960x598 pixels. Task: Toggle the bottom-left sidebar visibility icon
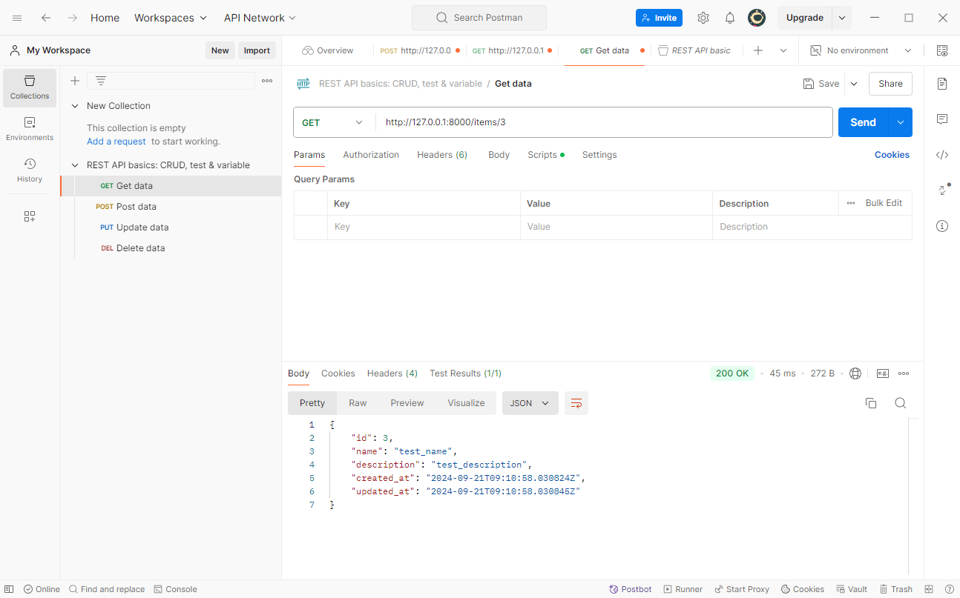[9, 589]
